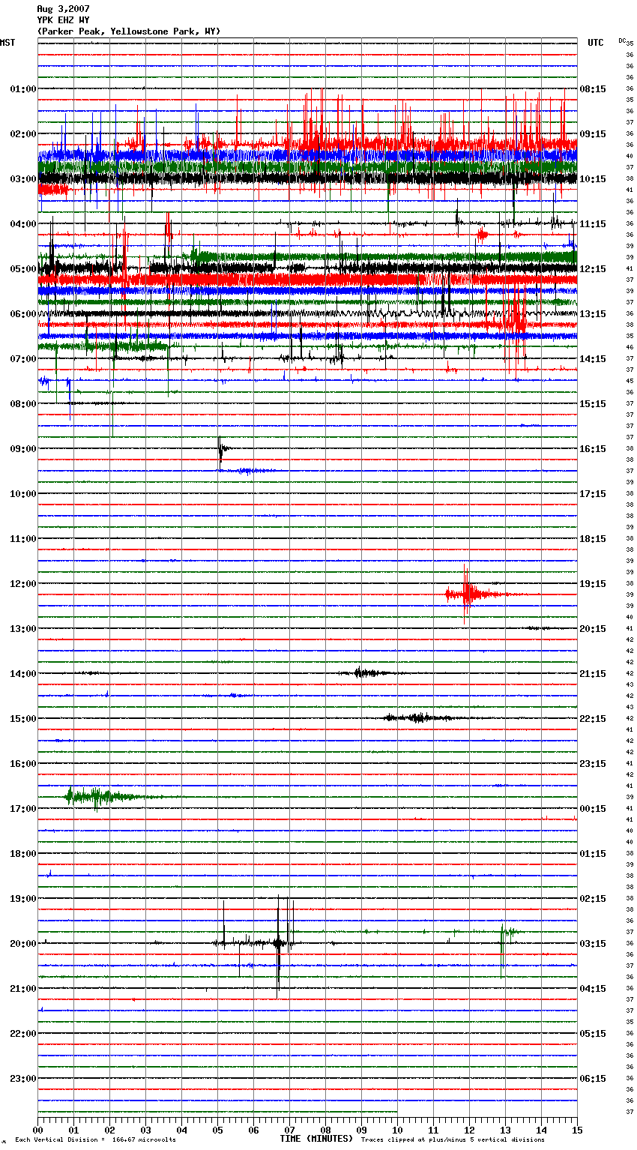Select the 08:00 MST time label

point(23,403)
